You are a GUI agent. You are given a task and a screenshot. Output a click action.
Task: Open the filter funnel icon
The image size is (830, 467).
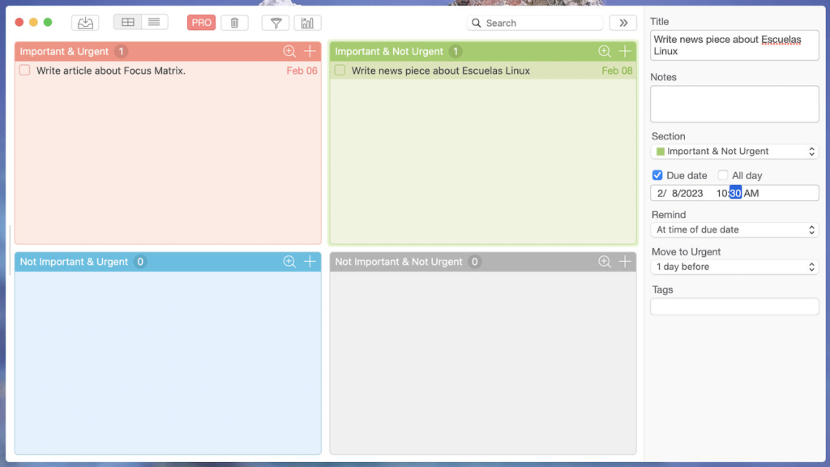[275, 23]
